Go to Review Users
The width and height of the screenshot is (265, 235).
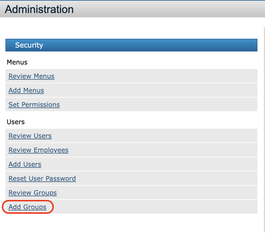tap(30, 136)
